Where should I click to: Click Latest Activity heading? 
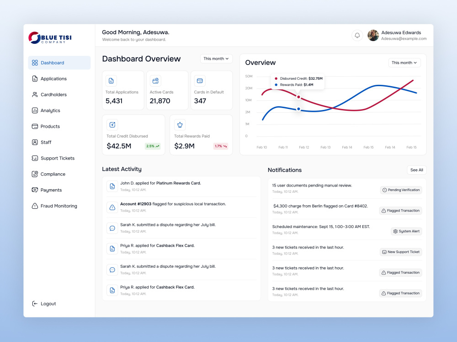tap(122, 169)
